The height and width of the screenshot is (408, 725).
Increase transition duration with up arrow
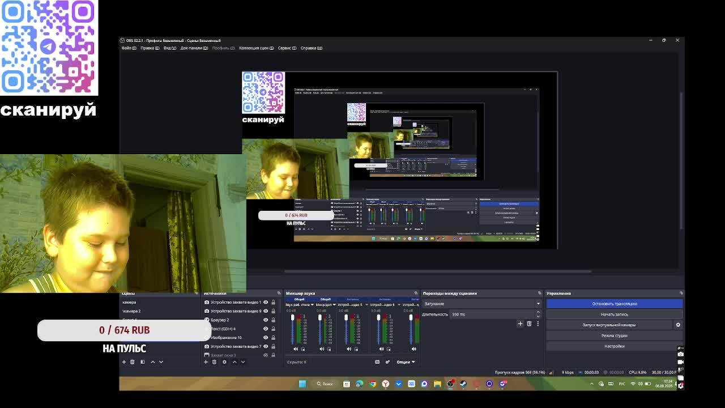coord(538,312)
